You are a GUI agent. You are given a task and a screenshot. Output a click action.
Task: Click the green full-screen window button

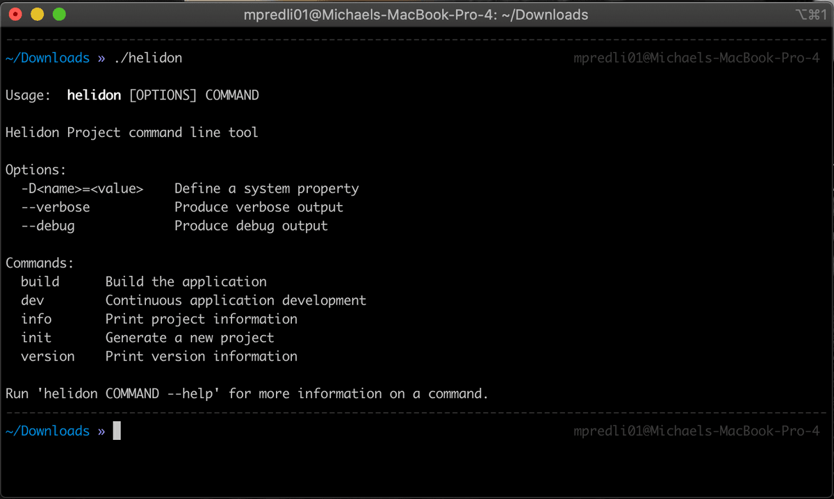59,14
